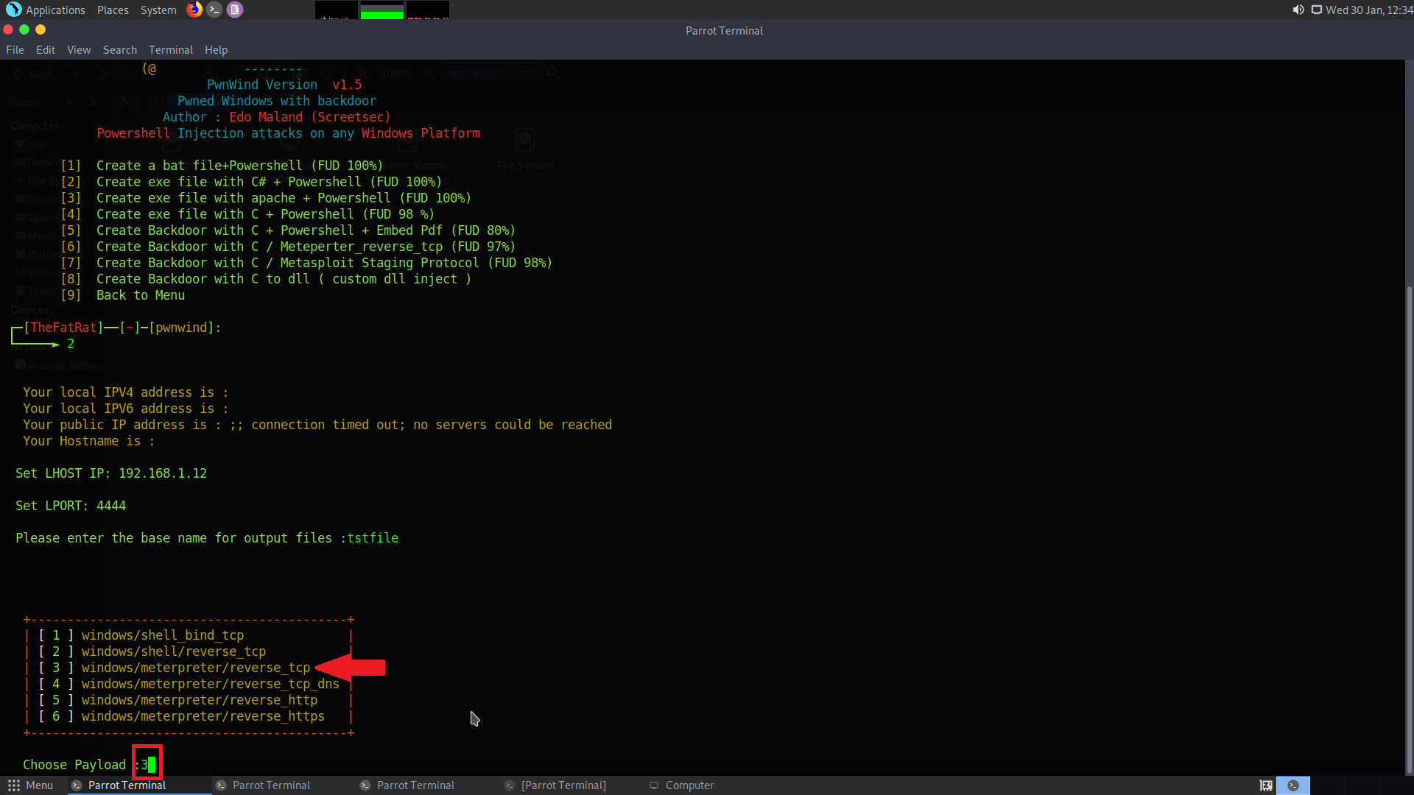The image size is (1414, 795).
Task: Open the Terminal menu
Action: (170, 49)
